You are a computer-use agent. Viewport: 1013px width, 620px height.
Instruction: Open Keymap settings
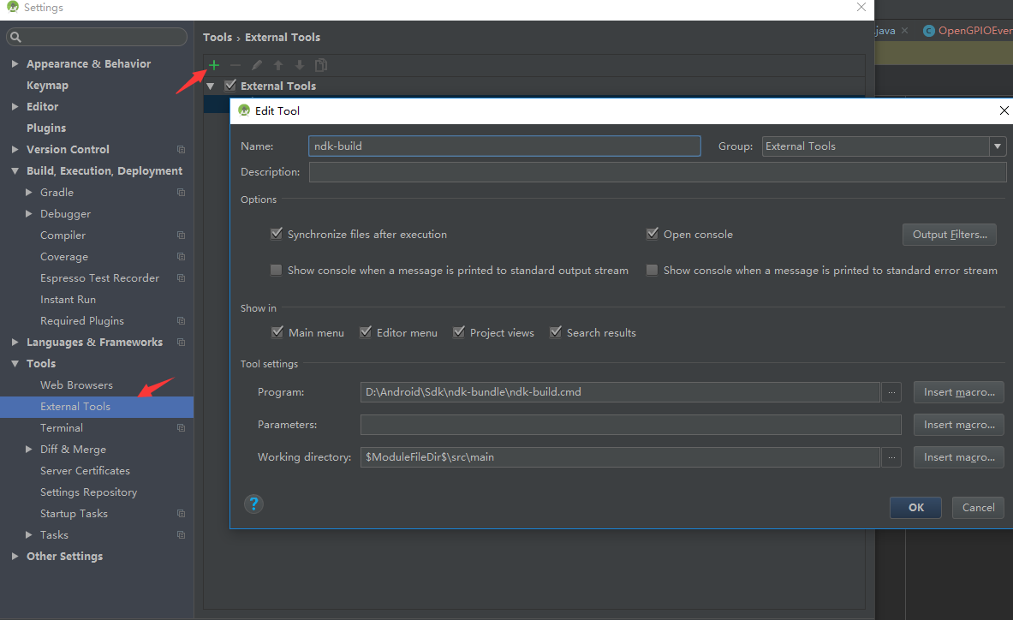pyautogui.click(x=47, y=86)
